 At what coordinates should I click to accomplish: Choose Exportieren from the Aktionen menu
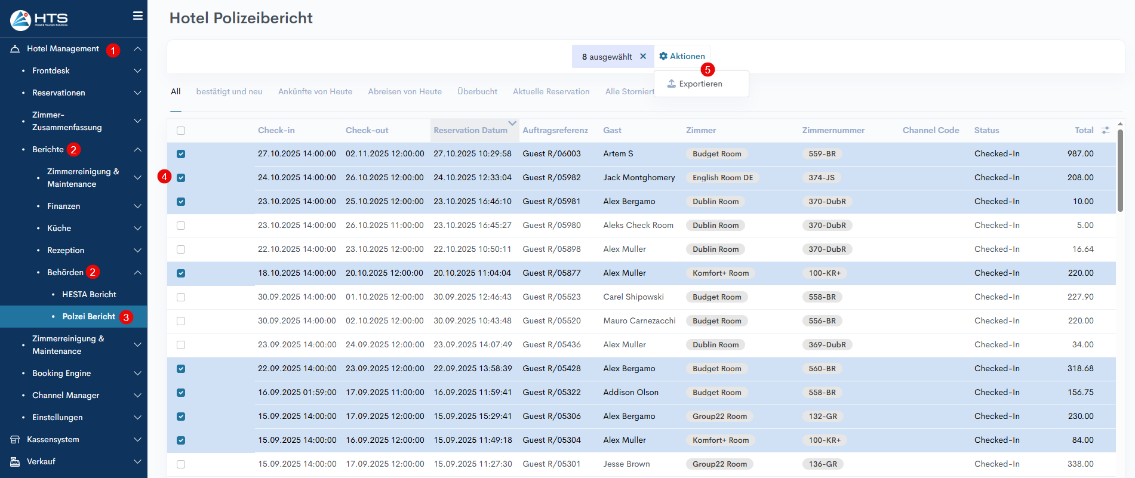(x=700, y=84)
